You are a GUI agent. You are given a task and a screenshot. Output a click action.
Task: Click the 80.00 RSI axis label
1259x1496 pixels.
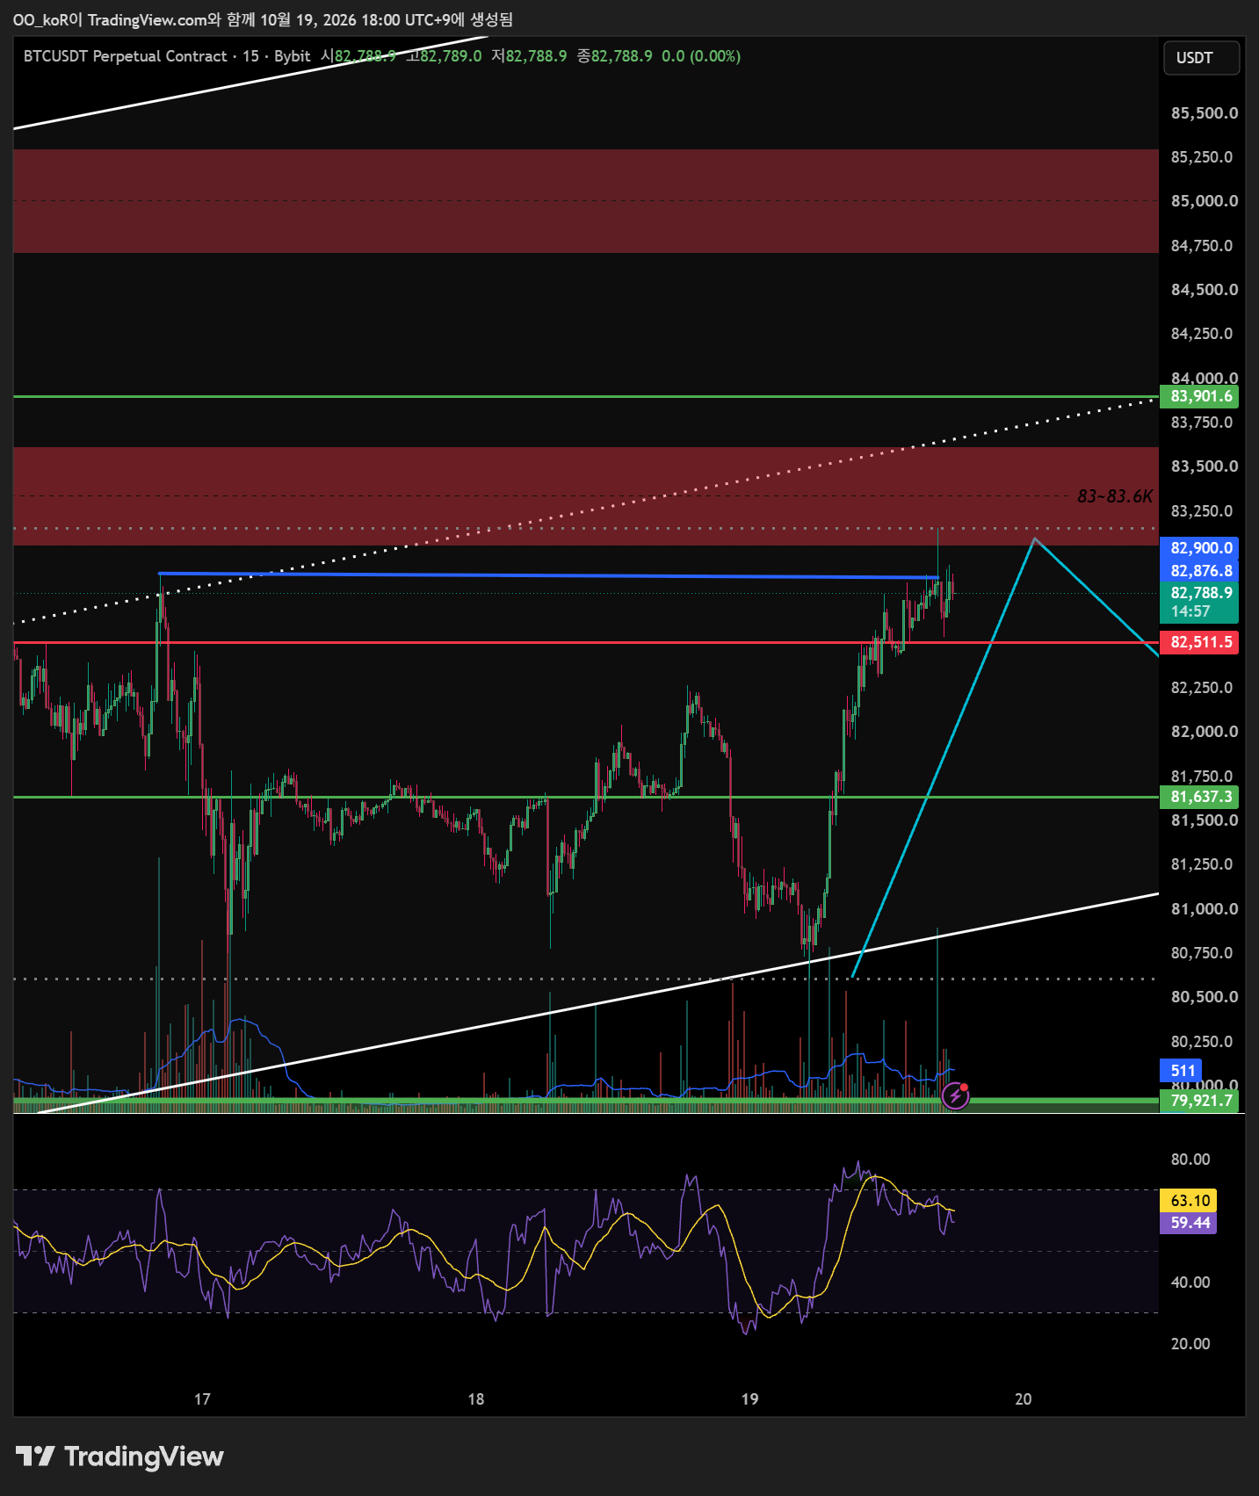click(x=1190, y=1160)
